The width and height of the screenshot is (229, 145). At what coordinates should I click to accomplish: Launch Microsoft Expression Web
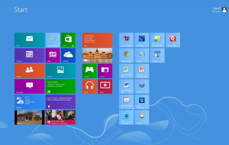[x=157, y=40]
